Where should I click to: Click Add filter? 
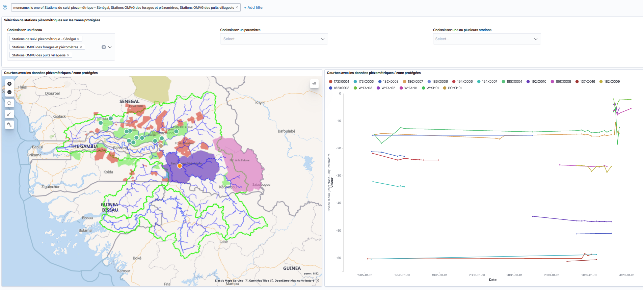[x=254, y=7]
